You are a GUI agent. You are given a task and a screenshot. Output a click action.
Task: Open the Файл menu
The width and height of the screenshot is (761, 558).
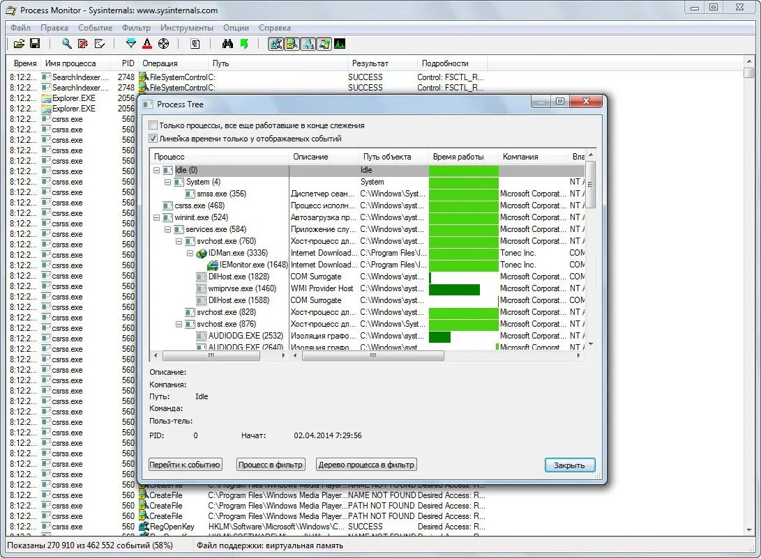click(20, 28)
